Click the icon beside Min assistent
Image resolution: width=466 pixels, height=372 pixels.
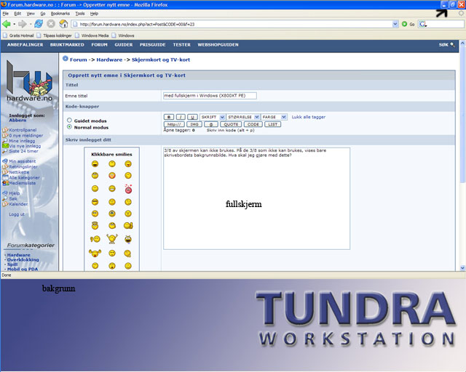pyautogui.click(x=5, y=161)
